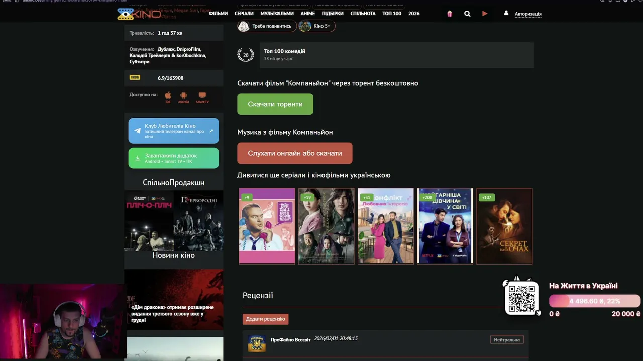Click the Нейтральна review label
This screenshot has height=361, width=643.
click(507, 340)
